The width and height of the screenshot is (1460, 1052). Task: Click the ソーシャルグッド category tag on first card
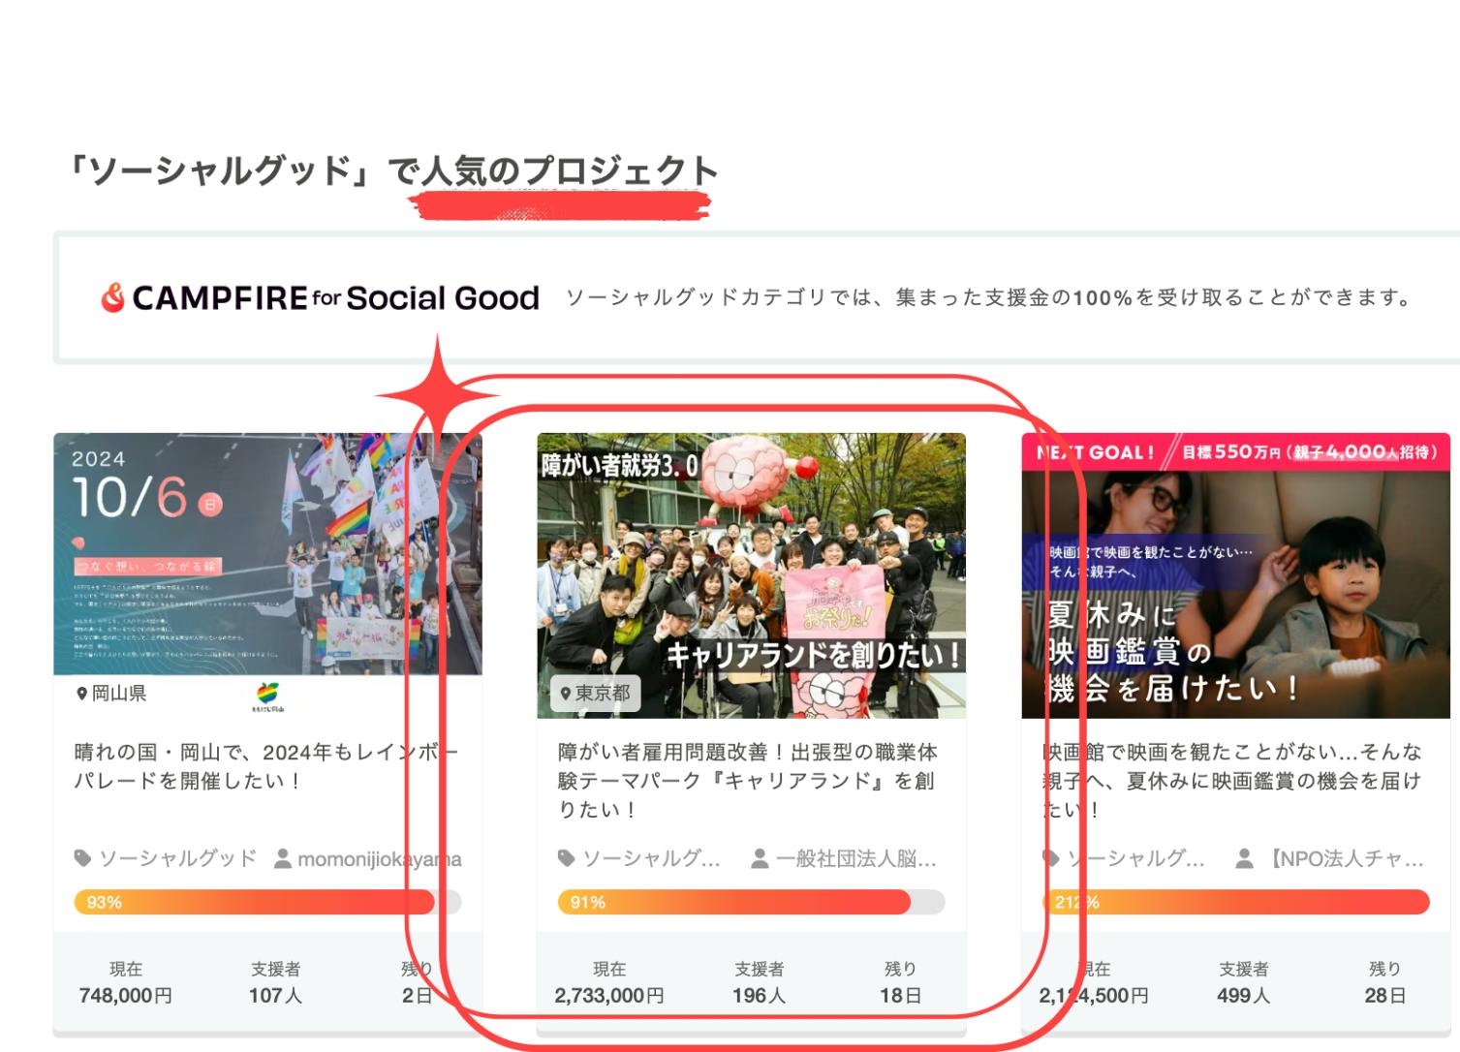coord(177,858)
